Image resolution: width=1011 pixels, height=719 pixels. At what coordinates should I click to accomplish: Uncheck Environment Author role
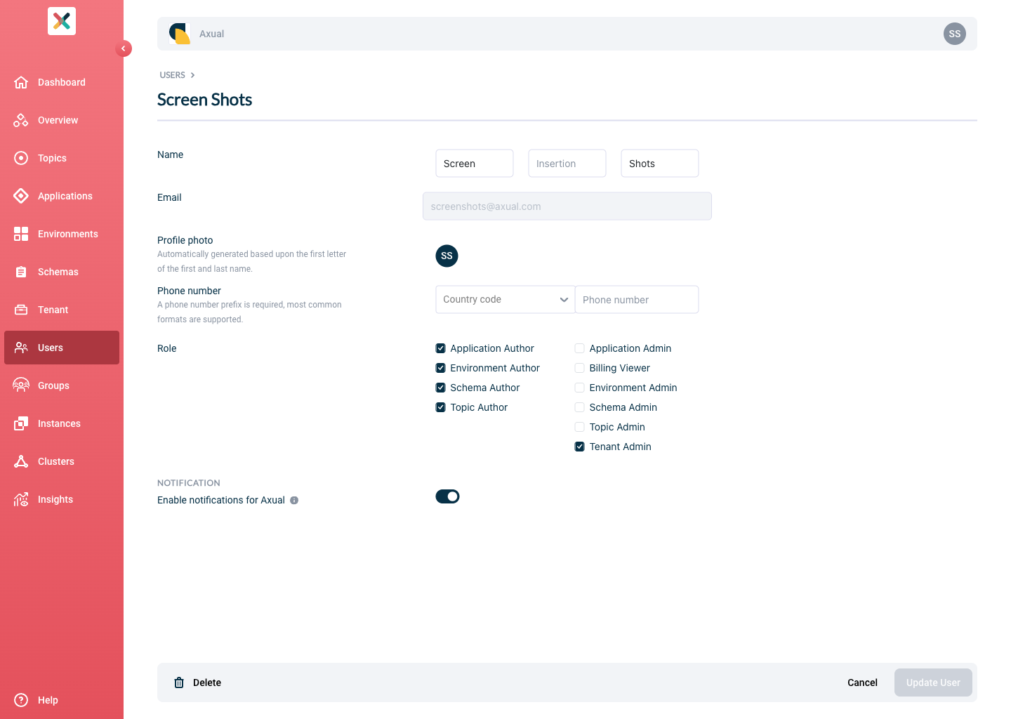[x=441, y=368]
